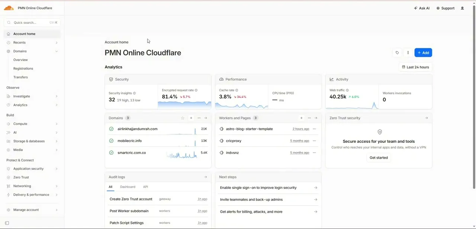Switch to Dashboard tab in Audit logs
Screen dimensions: 476x229
coord(128,187)
